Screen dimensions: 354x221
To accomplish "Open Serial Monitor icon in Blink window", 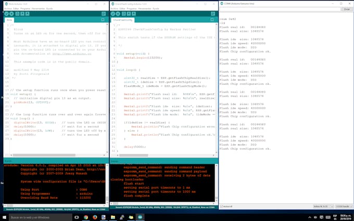I will click(x=104, y=14).
